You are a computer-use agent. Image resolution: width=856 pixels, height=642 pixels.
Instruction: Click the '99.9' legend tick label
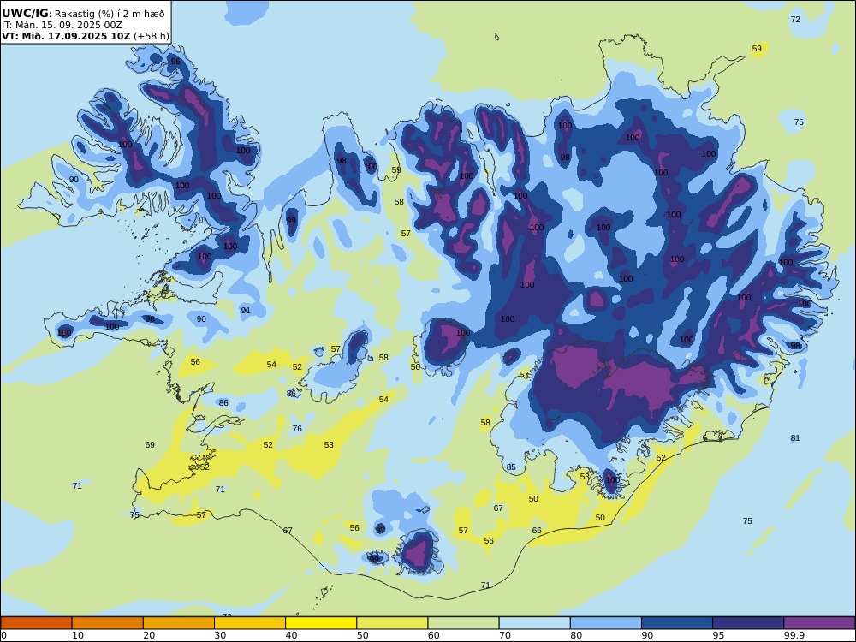click(x=794, y=635)
